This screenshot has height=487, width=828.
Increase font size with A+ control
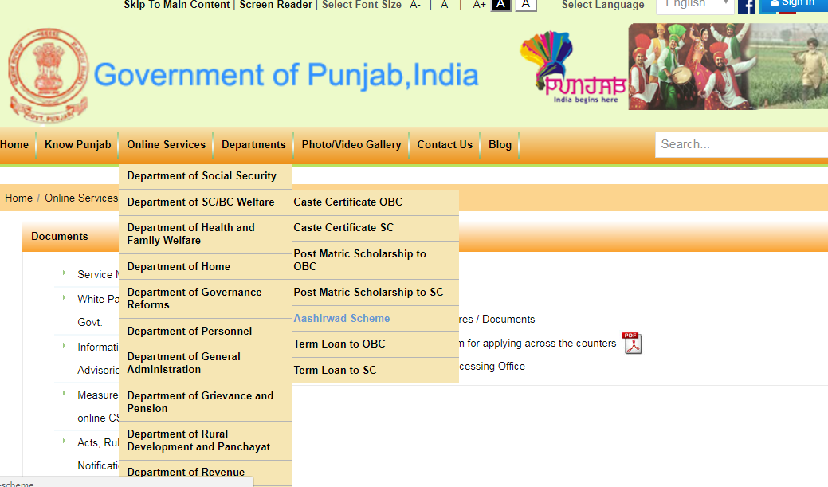[479, 5]
